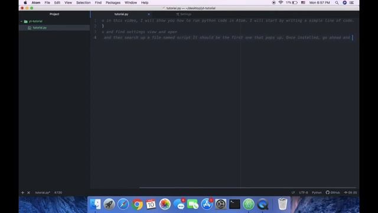The width and height of the screenshot is (378, 213).
Task: Click the Project panel header
Action: pyautogui.click(x=54, y=14)
